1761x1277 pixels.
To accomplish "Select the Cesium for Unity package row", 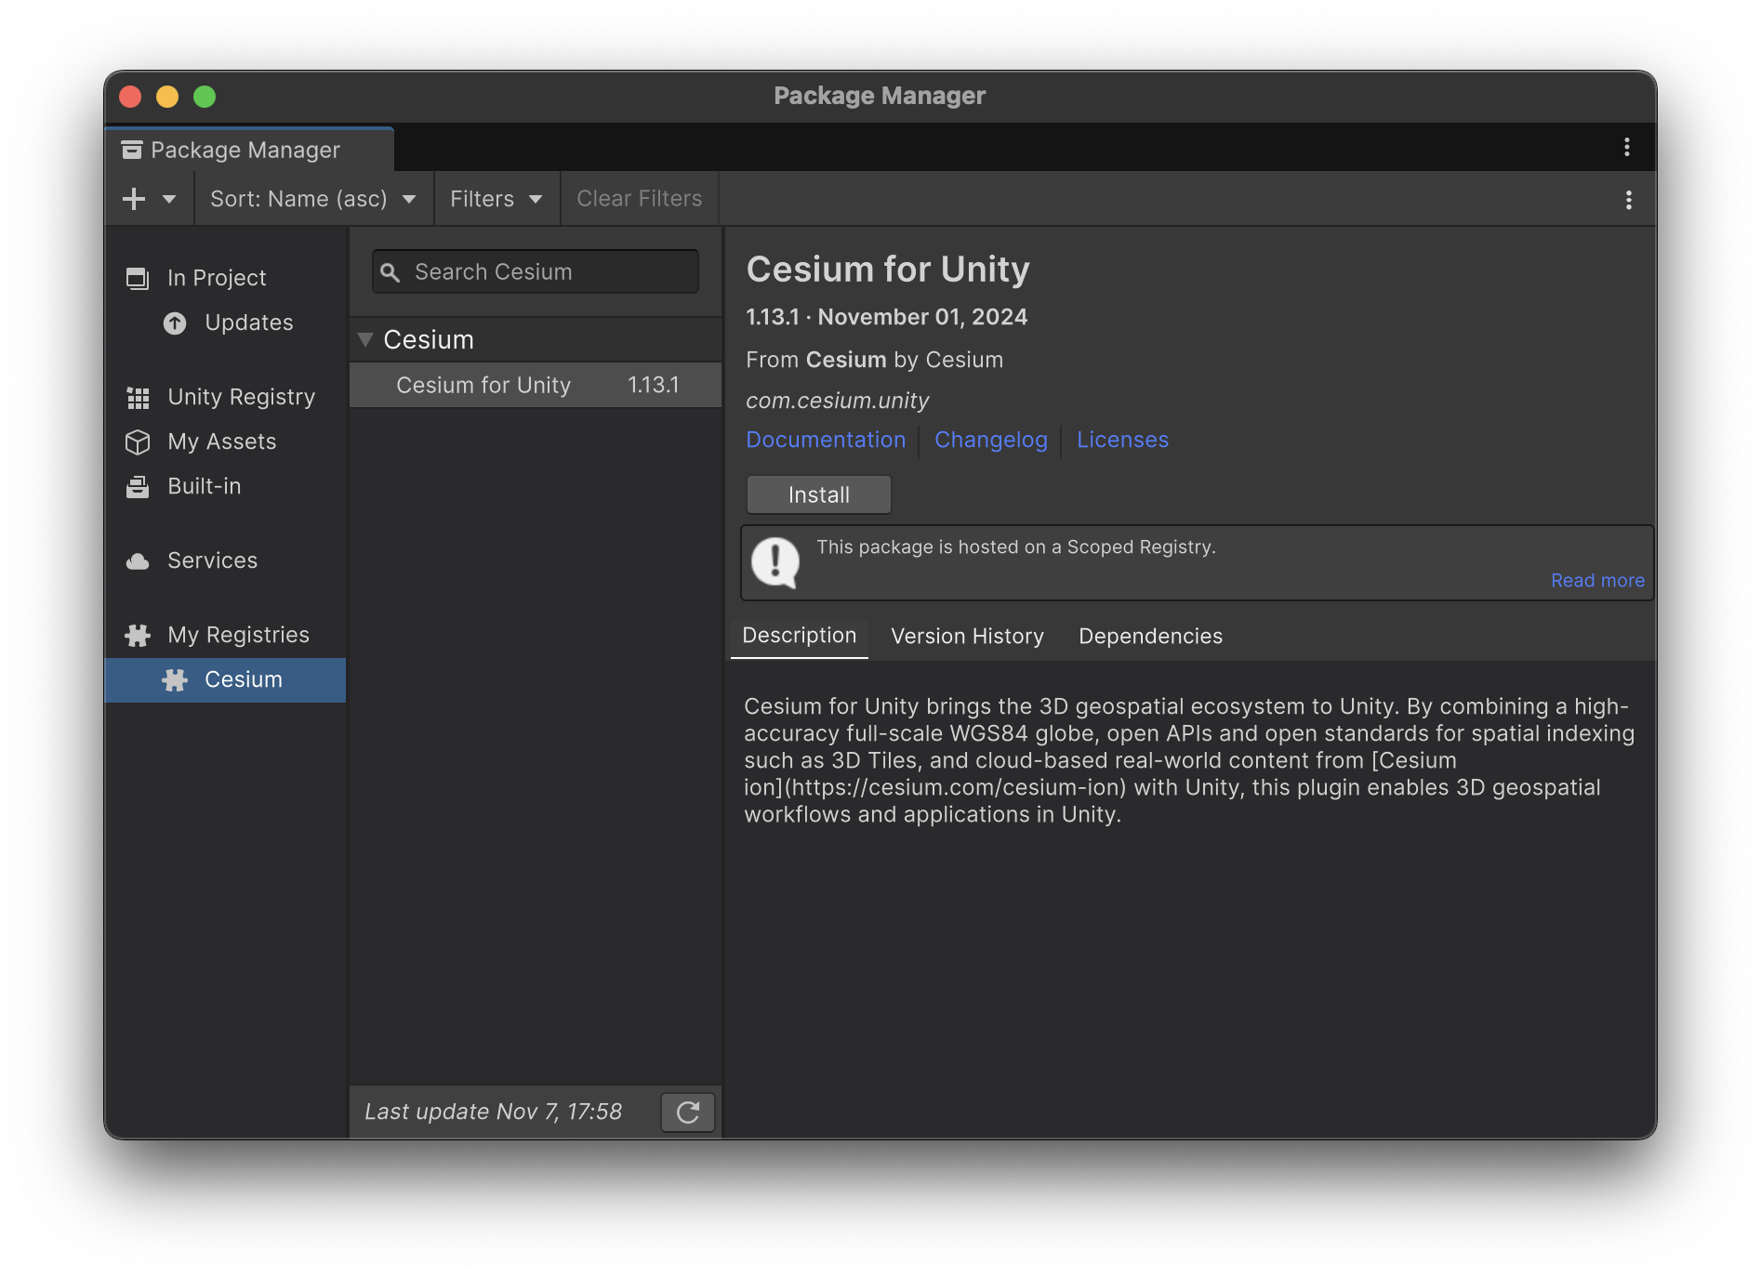I will tap(536, 385).
